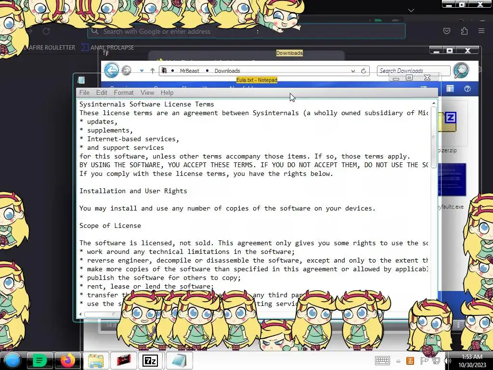The width and height of the screenshot is (493, 370).
Task: Toggle the Explorer preview pane icon
Action: click(450, 89)
